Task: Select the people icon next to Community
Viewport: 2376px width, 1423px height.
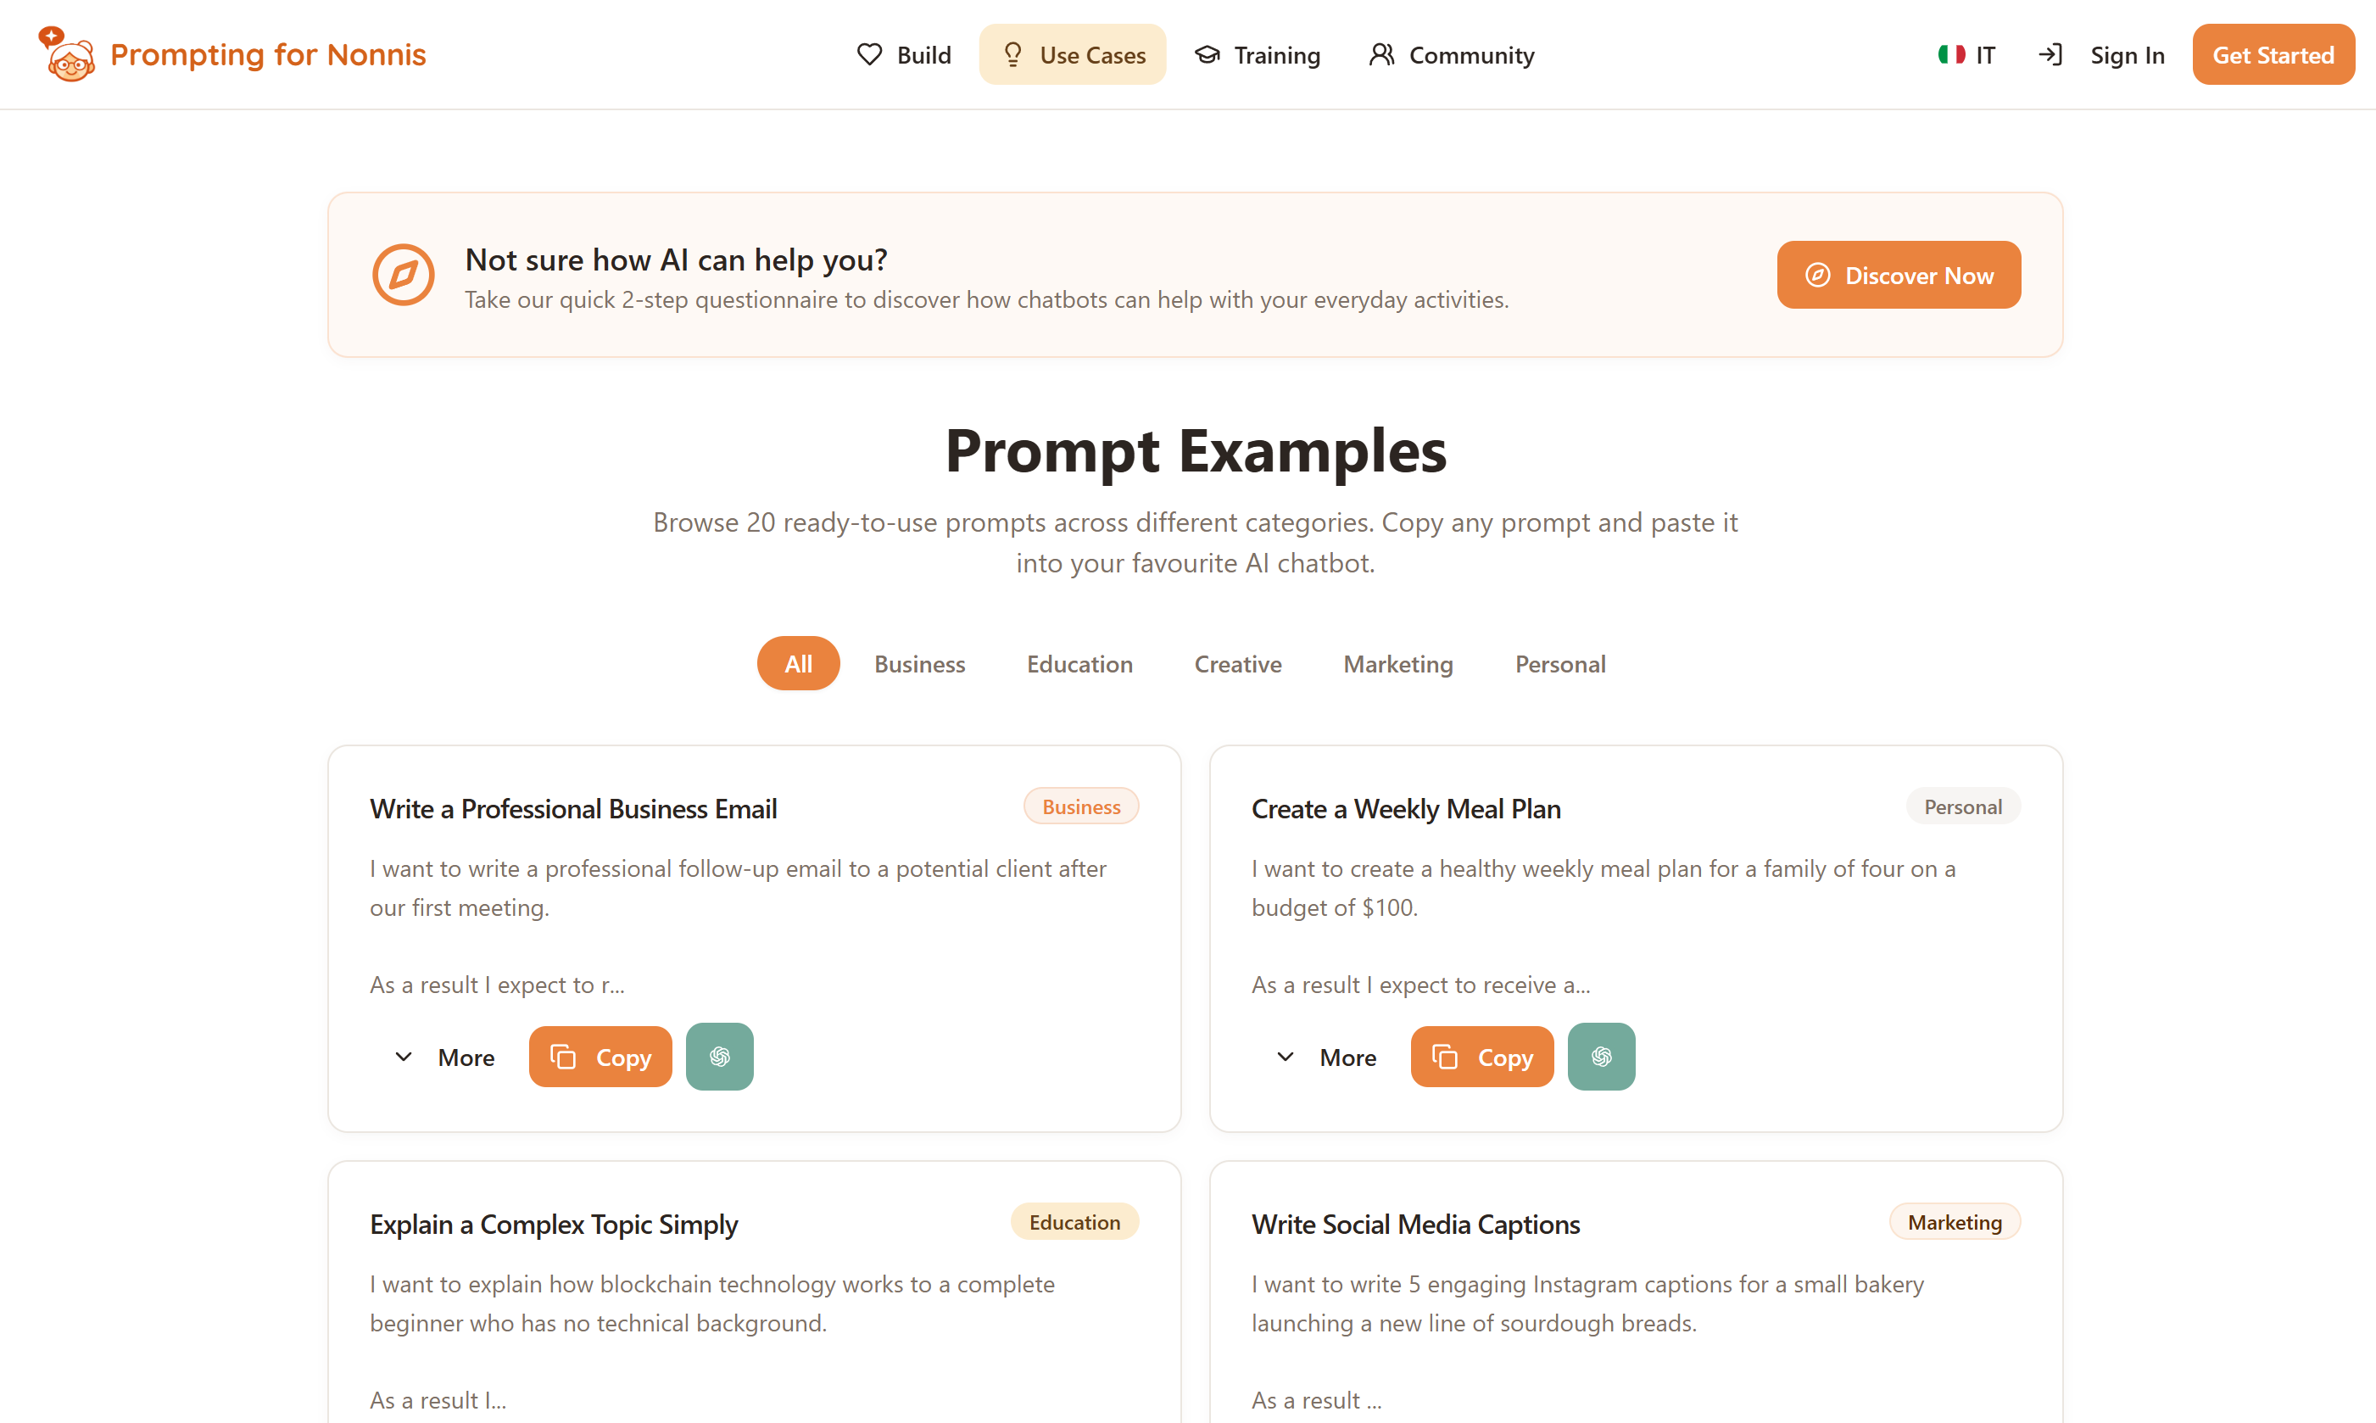Action: click(1380, 54)
